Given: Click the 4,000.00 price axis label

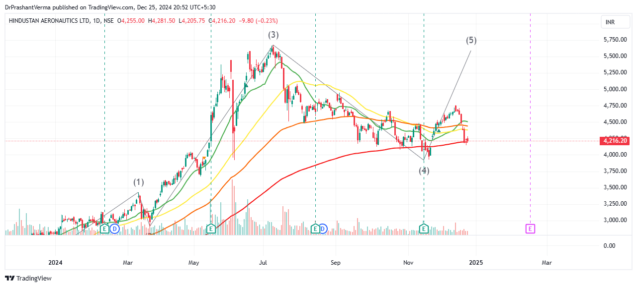Looking at the screenshot, I should 615,155.
